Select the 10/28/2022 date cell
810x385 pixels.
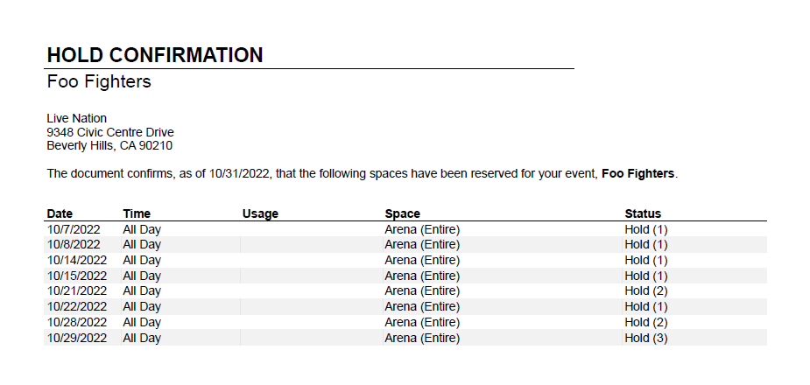77,323
